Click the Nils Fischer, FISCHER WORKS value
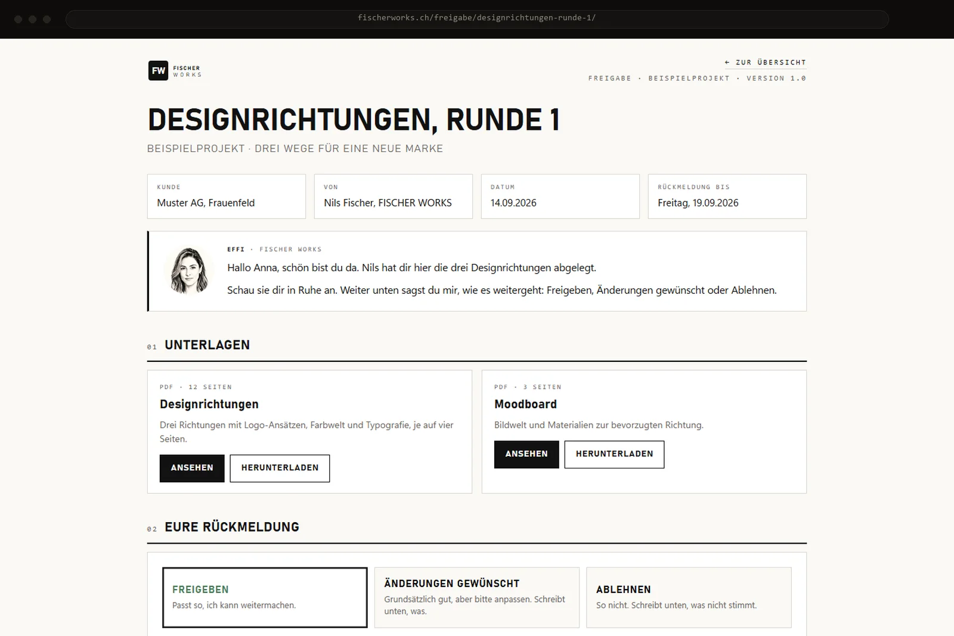The width and height of the screenshot is (954, 636). click(388, 203)
